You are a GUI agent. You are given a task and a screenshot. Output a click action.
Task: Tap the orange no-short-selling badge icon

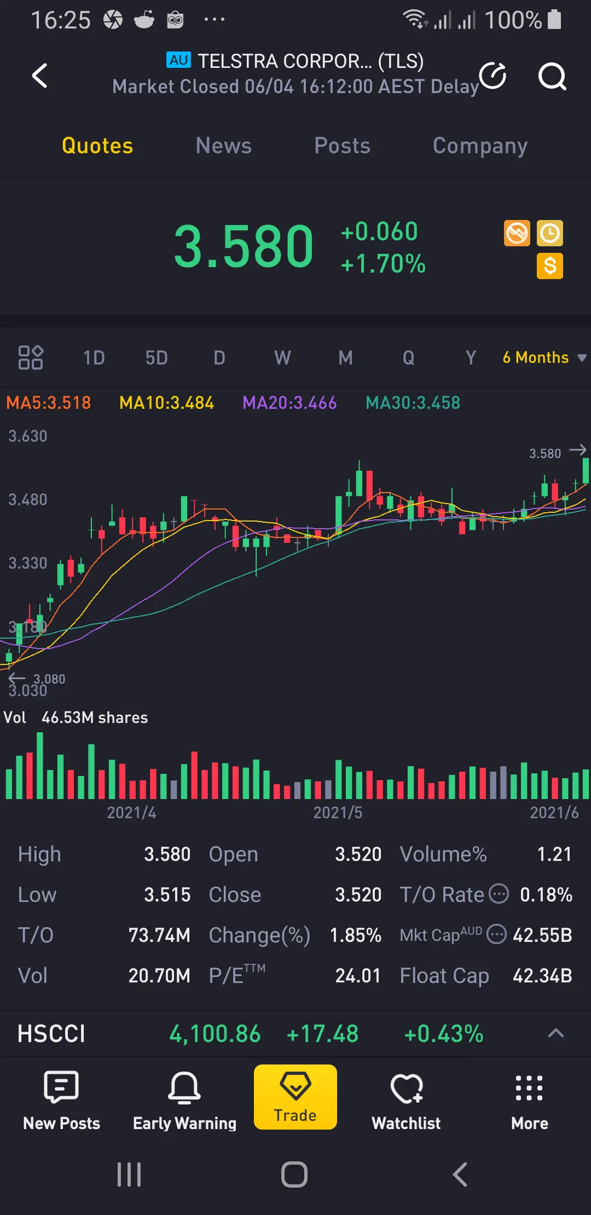pos(517,233)
